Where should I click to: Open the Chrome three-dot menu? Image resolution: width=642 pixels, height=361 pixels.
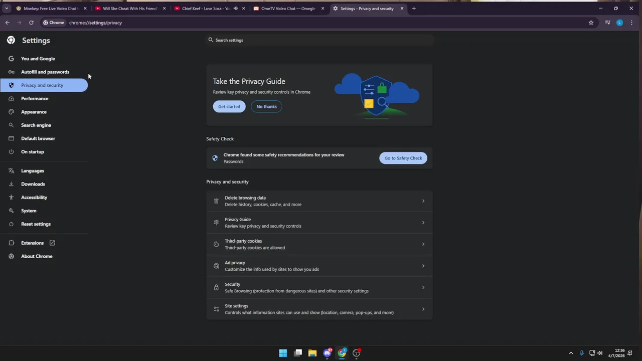(631, 23)
